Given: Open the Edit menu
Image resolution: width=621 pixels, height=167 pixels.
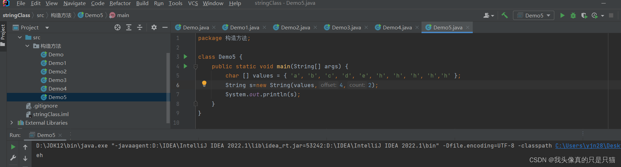Looking at the screenshot, I should point(36,3).
